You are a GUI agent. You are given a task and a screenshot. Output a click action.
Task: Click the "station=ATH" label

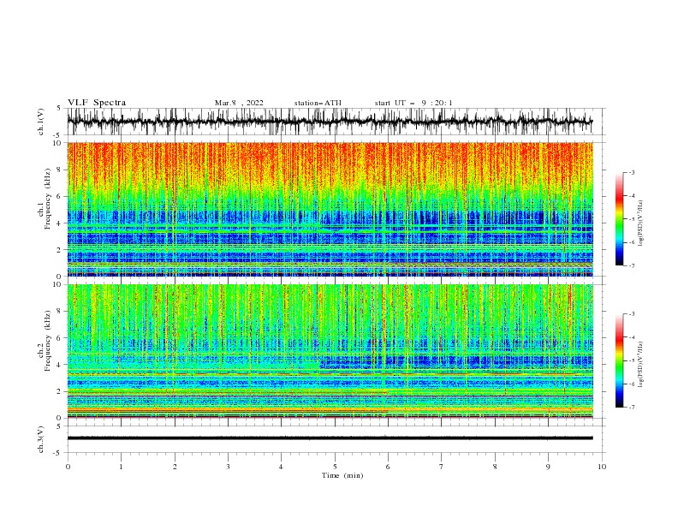click(x=318, y=103)
